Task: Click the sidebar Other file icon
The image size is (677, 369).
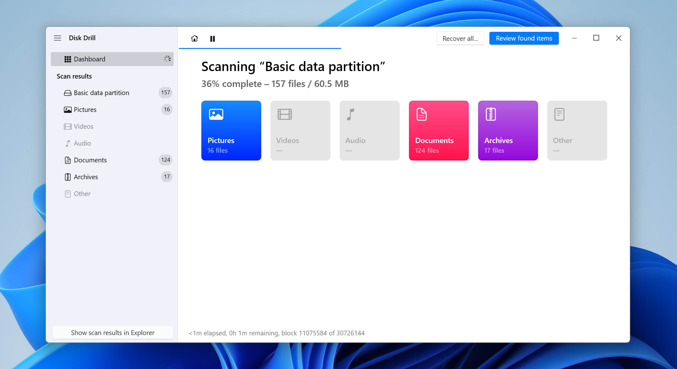Action: (x=68, y=194)
